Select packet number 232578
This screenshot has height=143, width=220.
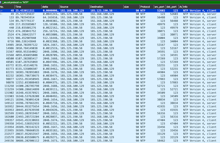click(110, 137)
